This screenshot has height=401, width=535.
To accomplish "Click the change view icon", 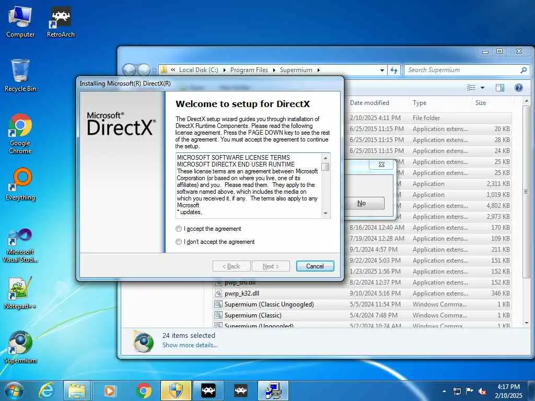I will click(471, 88).
